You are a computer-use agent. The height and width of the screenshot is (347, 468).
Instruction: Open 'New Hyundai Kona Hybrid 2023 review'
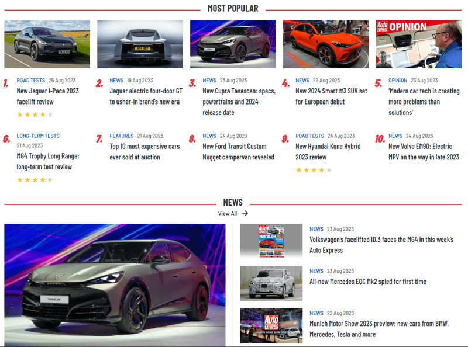tap(328, 152)
